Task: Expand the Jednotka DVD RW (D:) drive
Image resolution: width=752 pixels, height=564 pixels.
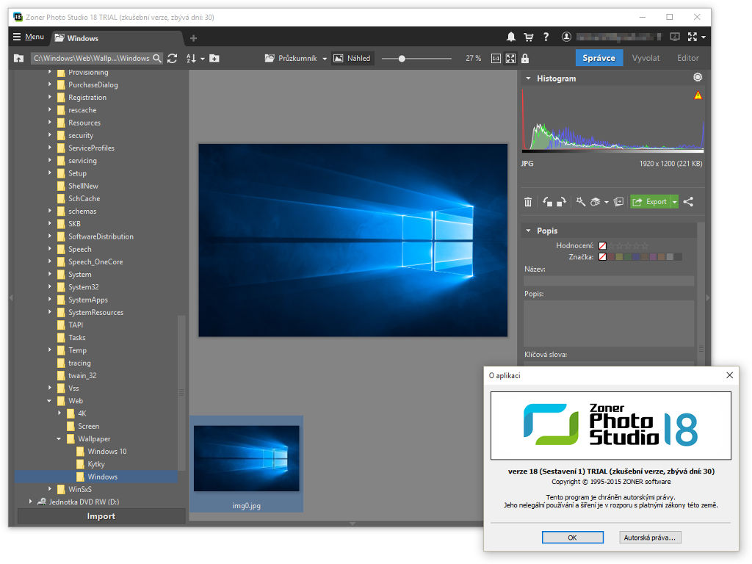Action: coord(31,502)
